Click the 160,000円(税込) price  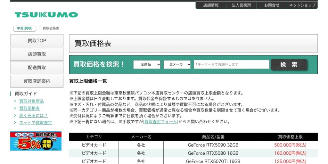[x=290, y=153]
